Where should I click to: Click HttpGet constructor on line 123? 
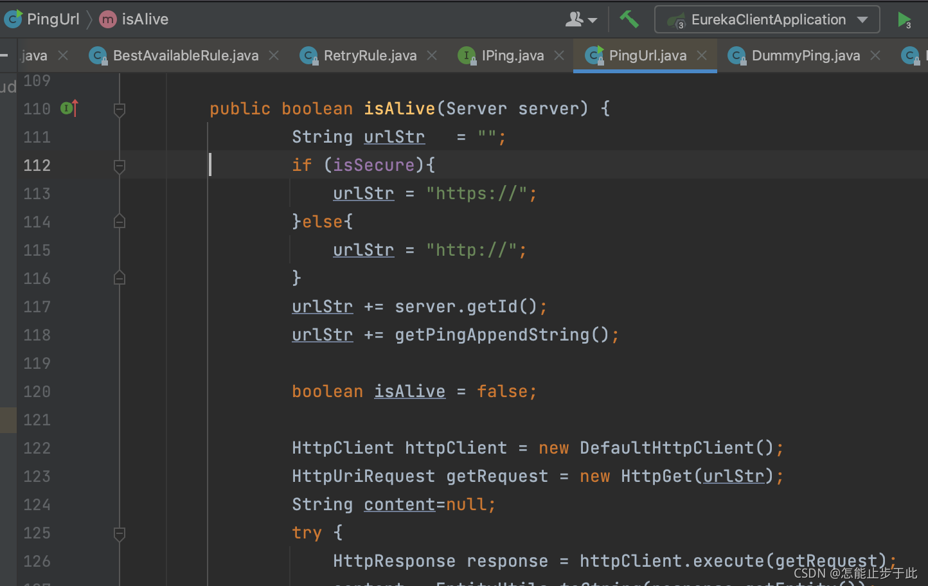coord(657,476)
